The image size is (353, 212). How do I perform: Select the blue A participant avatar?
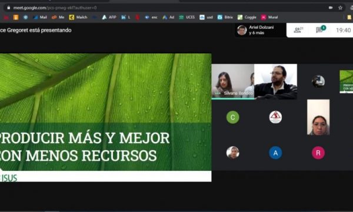click(x=275, y=153)
